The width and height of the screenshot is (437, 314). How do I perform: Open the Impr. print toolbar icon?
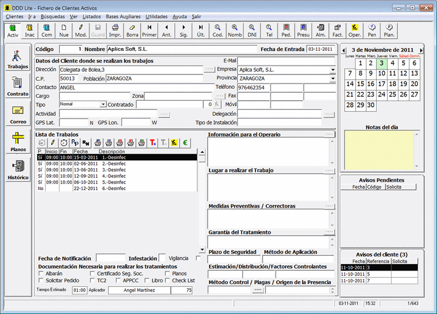tap(115, 30)
